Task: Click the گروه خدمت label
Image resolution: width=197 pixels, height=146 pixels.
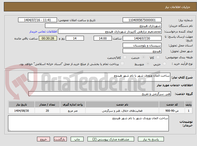Action: 184,94
